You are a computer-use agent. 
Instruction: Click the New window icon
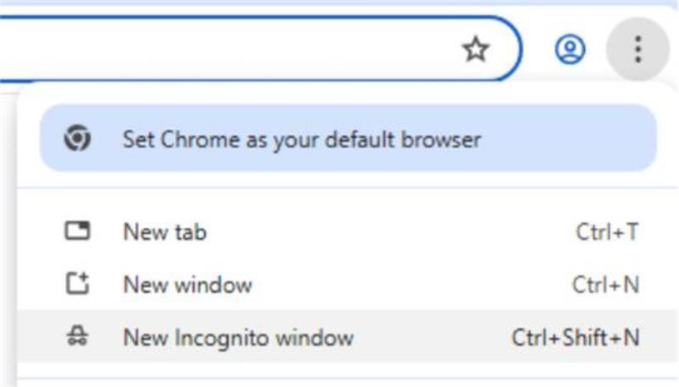coord(78,283)
